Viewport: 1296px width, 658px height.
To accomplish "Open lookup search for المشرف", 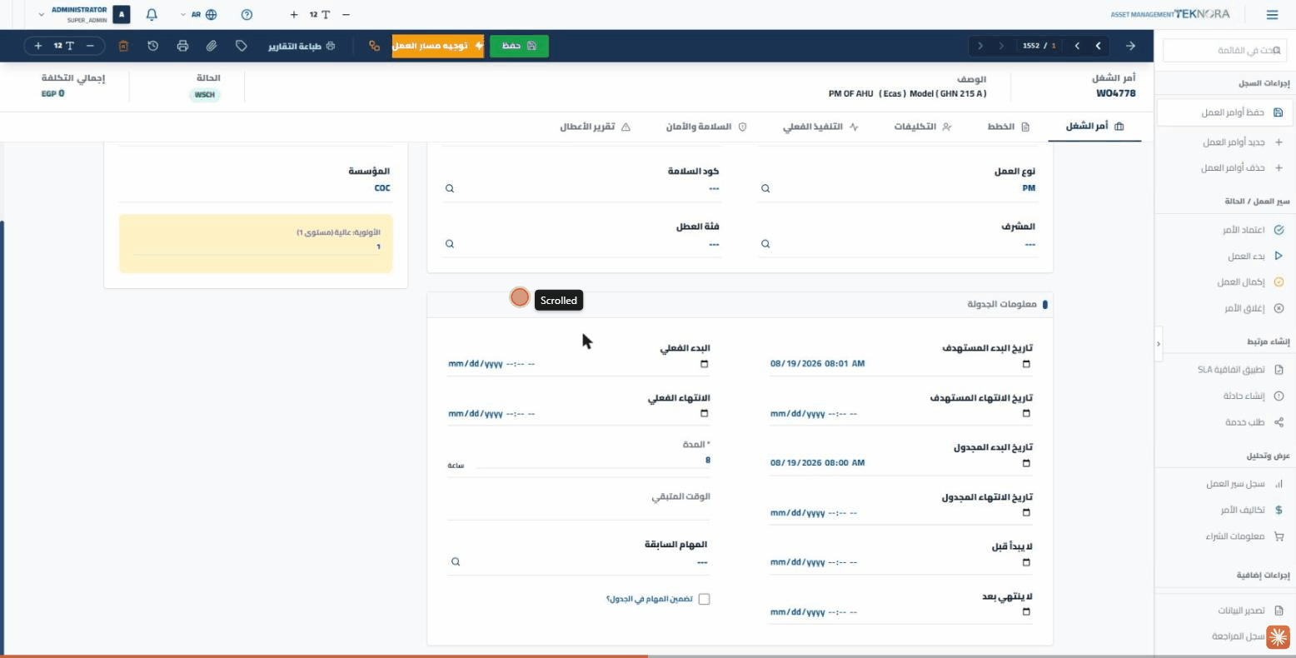I will [x=765, y=244].
